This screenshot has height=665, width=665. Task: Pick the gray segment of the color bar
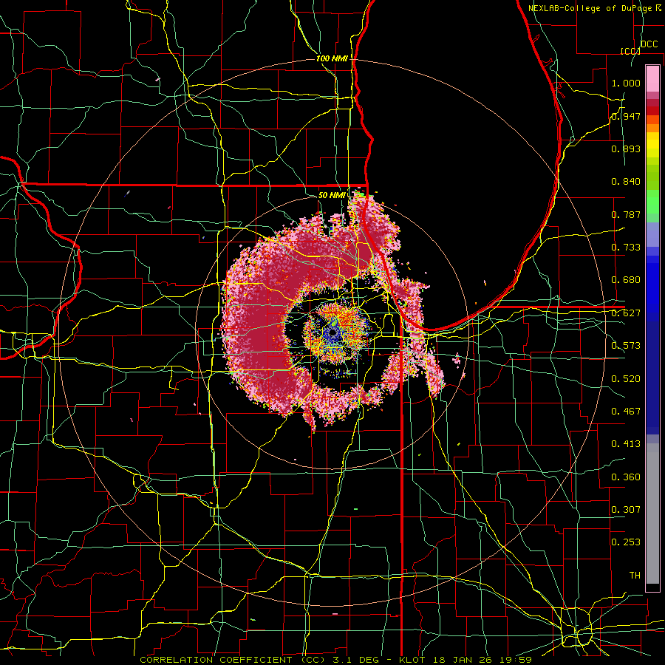[x=652, y=514]
